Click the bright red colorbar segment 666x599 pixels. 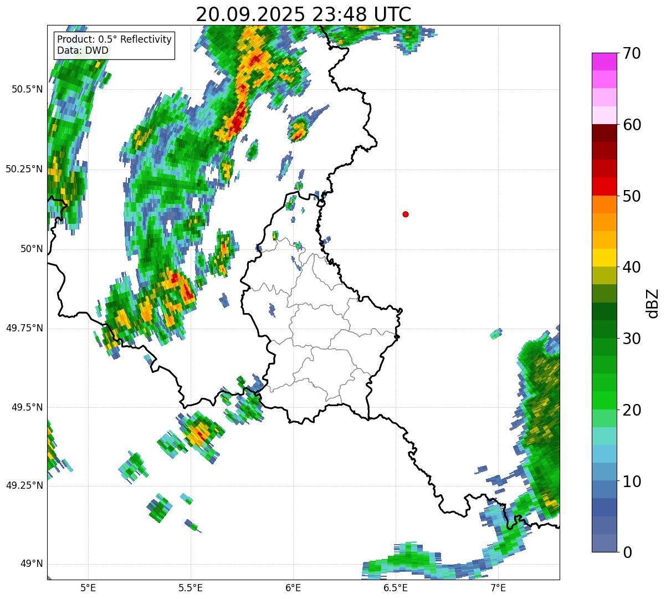tap(604, 186)
